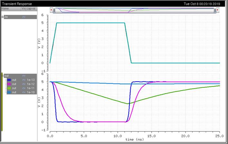Click the left handle of zoom slider
Screen dimensions: 228x144
tap(54, 10)
